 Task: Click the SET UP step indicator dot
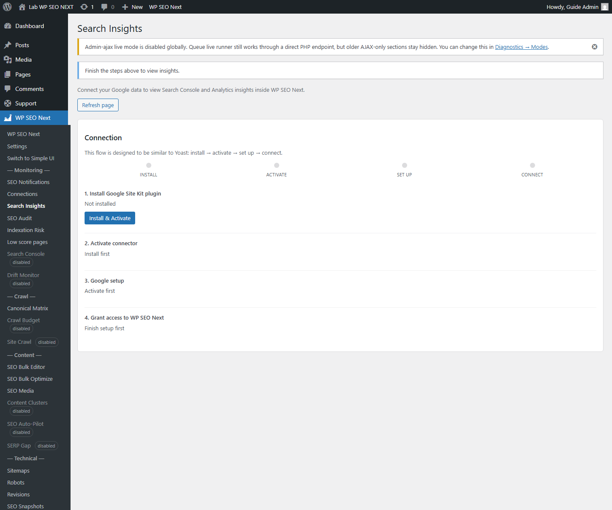[x=405, y=165]
